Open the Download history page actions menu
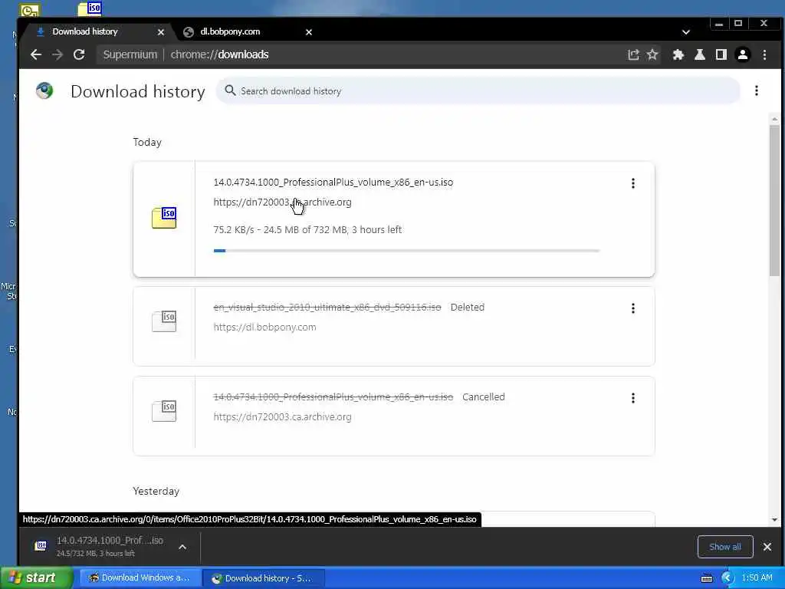 757,90
